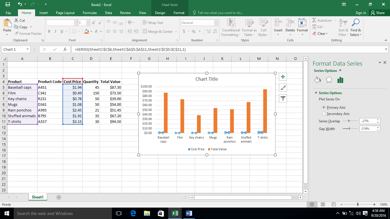Toggle italic formatting
390x219 pixels.
pos(55,31)
